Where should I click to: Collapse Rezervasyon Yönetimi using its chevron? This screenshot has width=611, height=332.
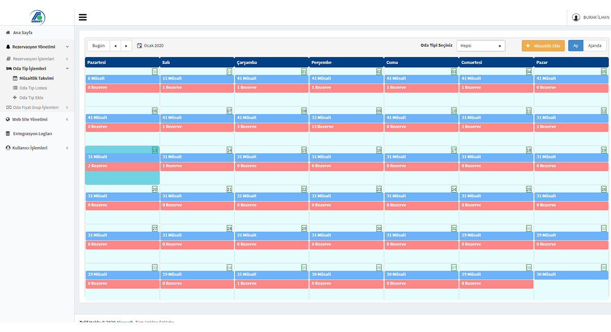[x=67, y=47]
